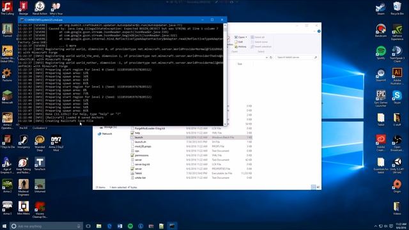
Task: Open Microsoft Edge from taskbar
Action: (109, 226)
